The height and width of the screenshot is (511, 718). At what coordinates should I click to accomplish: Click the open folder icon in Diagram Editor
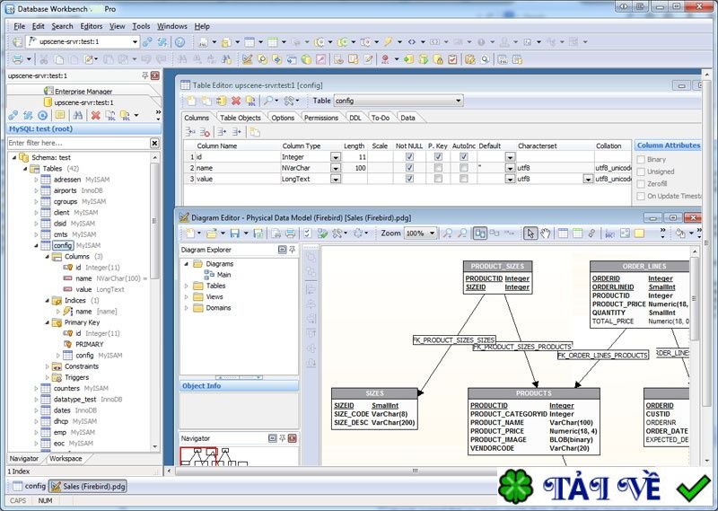[x=211, y=233]
